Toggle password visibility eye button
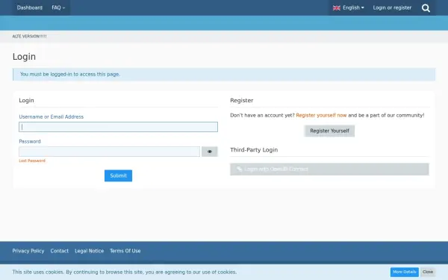The height and width of the screenshot is (280, 448). [x=209, y=152]
